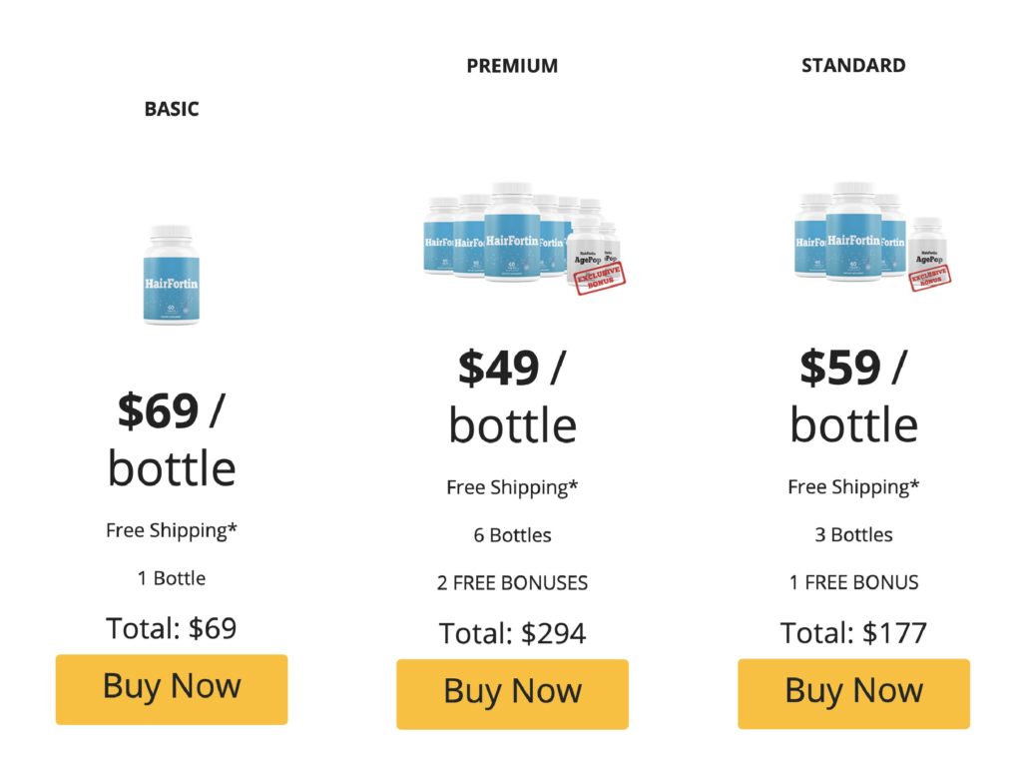Click Buy Now under the Basic package
Viewport: 1022px width, 784px height.
[172, 689]
